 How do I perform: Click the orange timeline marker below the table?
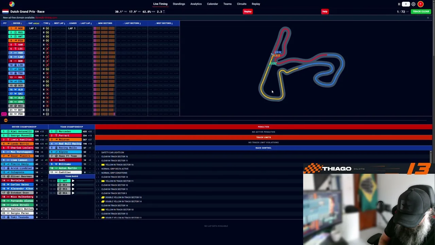6,120
